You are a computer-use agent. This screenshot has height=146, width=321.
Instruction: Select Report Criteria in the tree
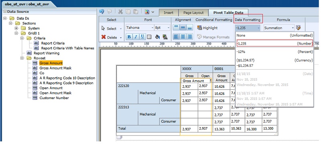[53, 43]
